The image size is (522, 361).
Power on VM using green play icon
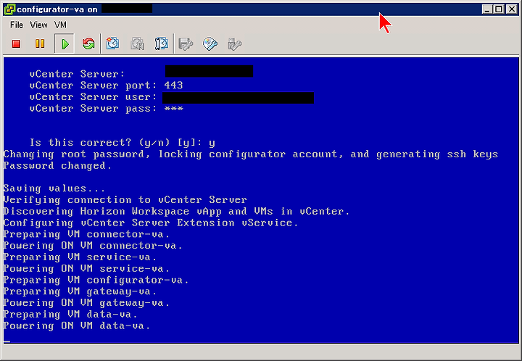click(65, 43)
